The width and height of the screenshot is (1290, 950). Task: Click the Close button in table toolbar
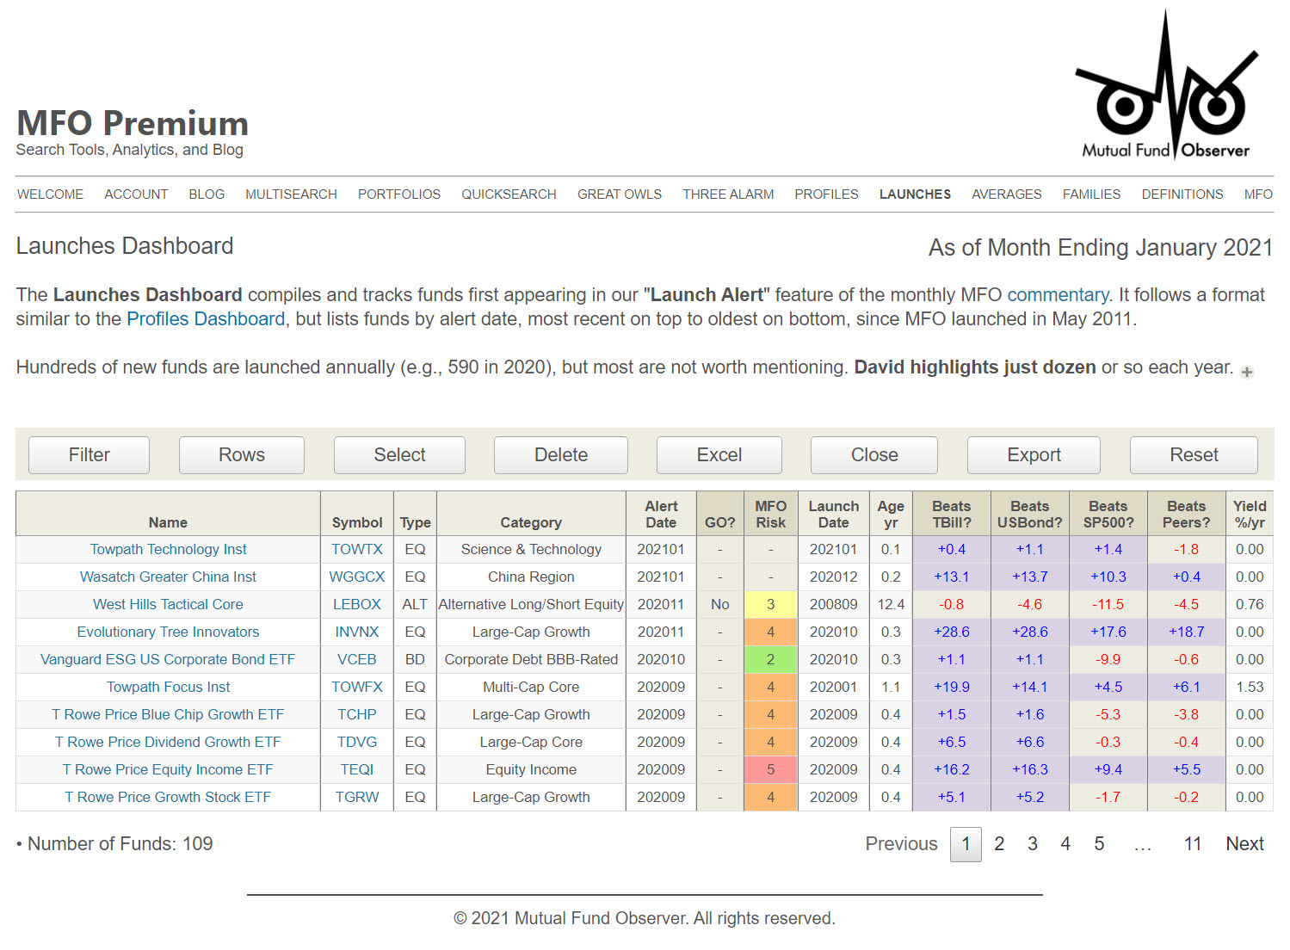click(874, 455)
